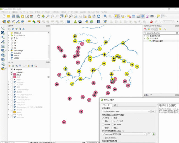
Task: Check the are within predicate checkbox
Action: point(112,125)
